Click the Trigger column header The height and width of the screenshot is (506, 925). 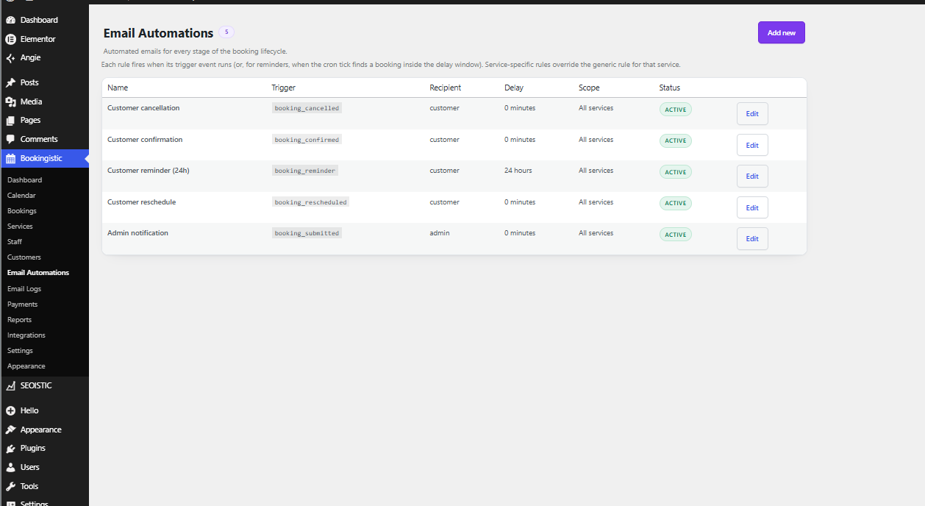click(284, 88)
